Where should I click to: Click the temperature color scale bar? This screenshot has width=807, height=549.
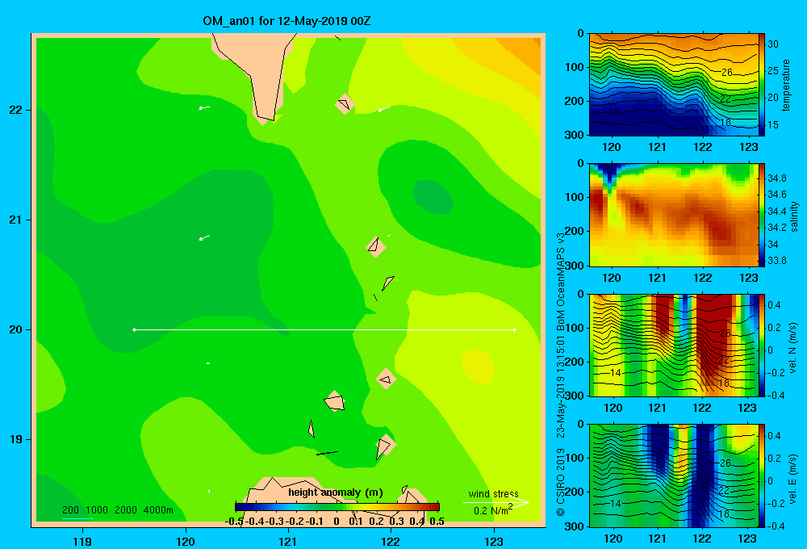click(762, 85)
